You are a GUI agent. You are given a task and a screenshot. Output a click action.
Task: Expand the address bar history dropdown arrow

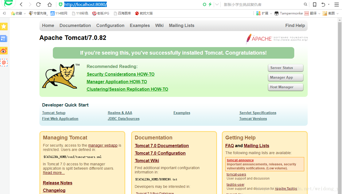click(217, 5)
